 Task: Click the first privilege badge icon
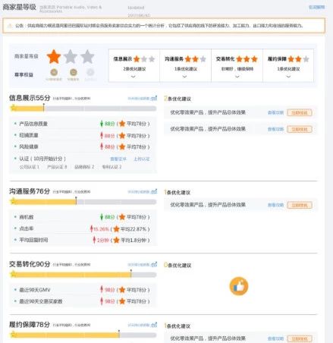point(54,73)
